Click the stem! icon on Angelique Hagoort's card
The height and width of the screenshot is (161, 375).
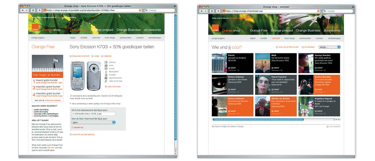click(x=316, y=111)
